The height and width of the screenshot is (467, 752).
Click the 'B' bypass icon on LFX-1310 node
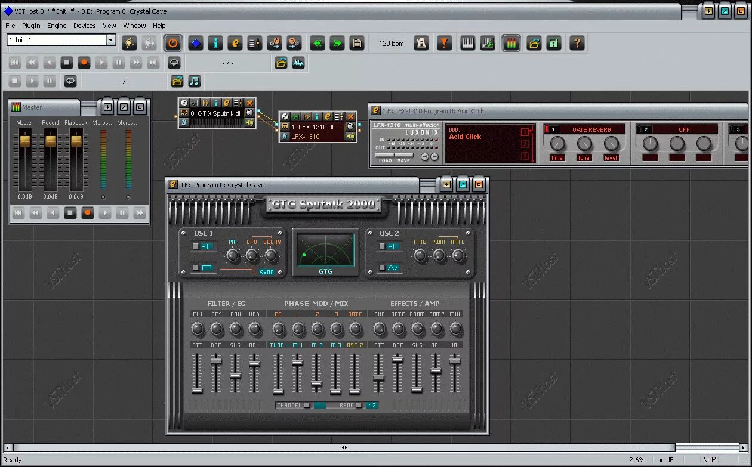(x=285, y=137)
